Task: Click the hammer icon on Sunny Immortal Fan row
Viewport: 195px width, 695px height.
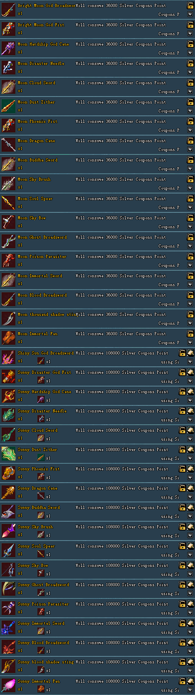Action: pyautogui.click(x=190, y=681)
